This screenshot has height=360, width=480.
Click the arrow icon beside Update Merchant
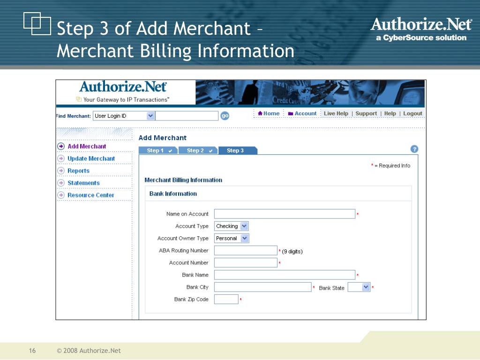point(61,158)
